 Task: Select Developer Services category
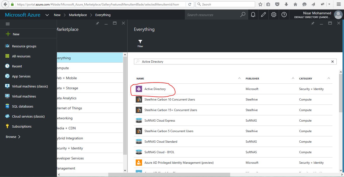[x=90, y=158]
